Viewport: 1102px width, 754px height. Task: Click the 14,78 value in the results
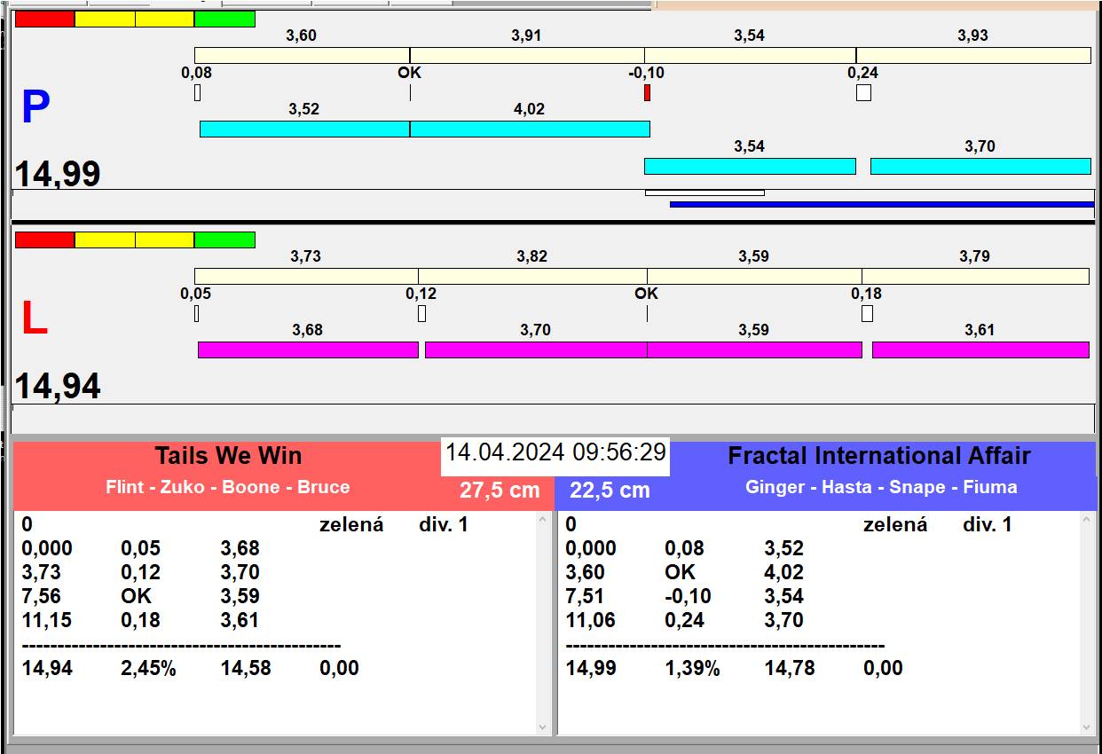pos(790,669)
